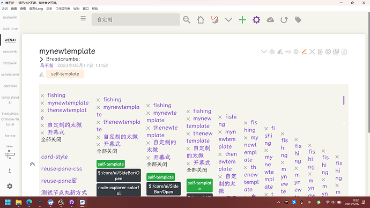The image size is (370, 208).
Task: Open File Explorer from the taskbar
Action: tap(18, 202)
